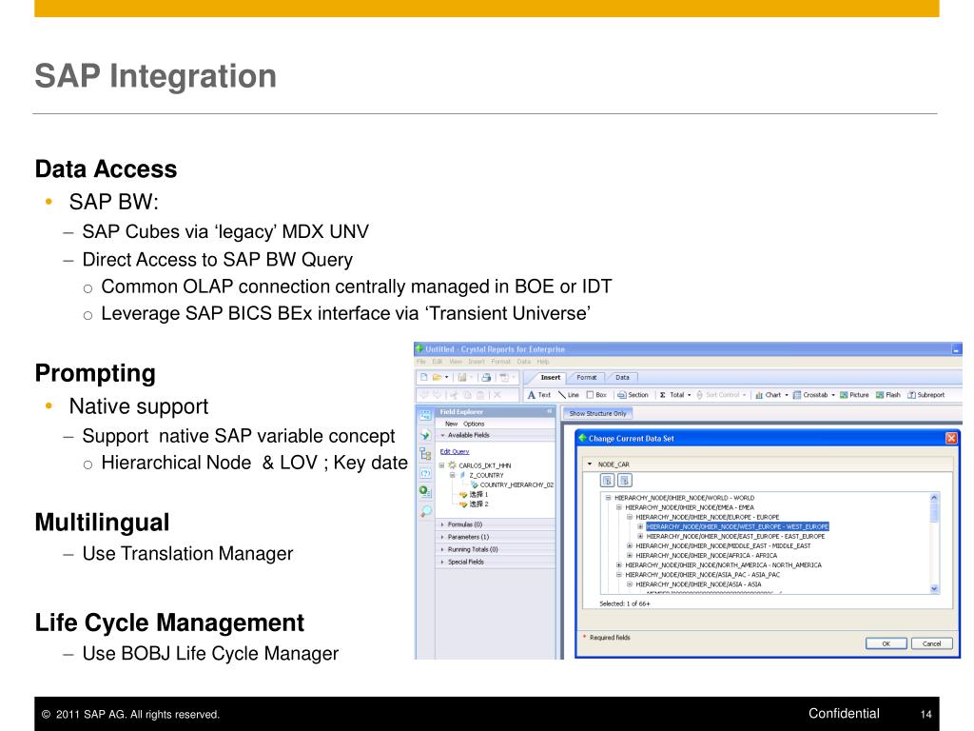The image size is (974, 731).
Task: Collapse the NODE_CAR prompt section
Action: 590,464
